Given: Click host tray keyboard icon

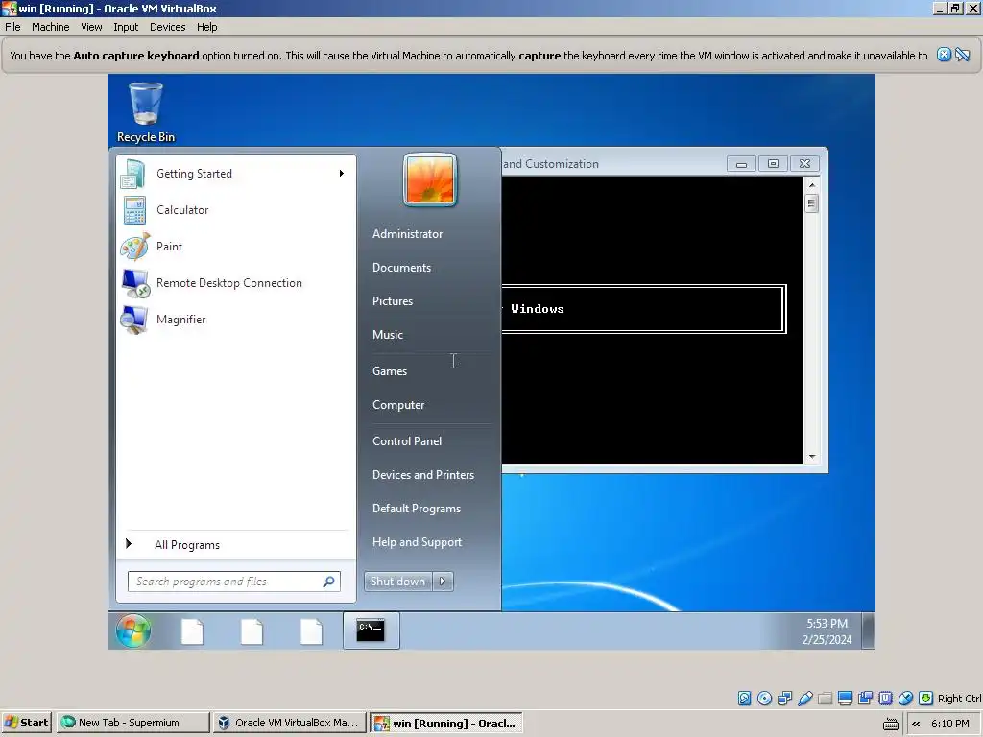Looking at the screenshot, I should click(x=890, y=724).
